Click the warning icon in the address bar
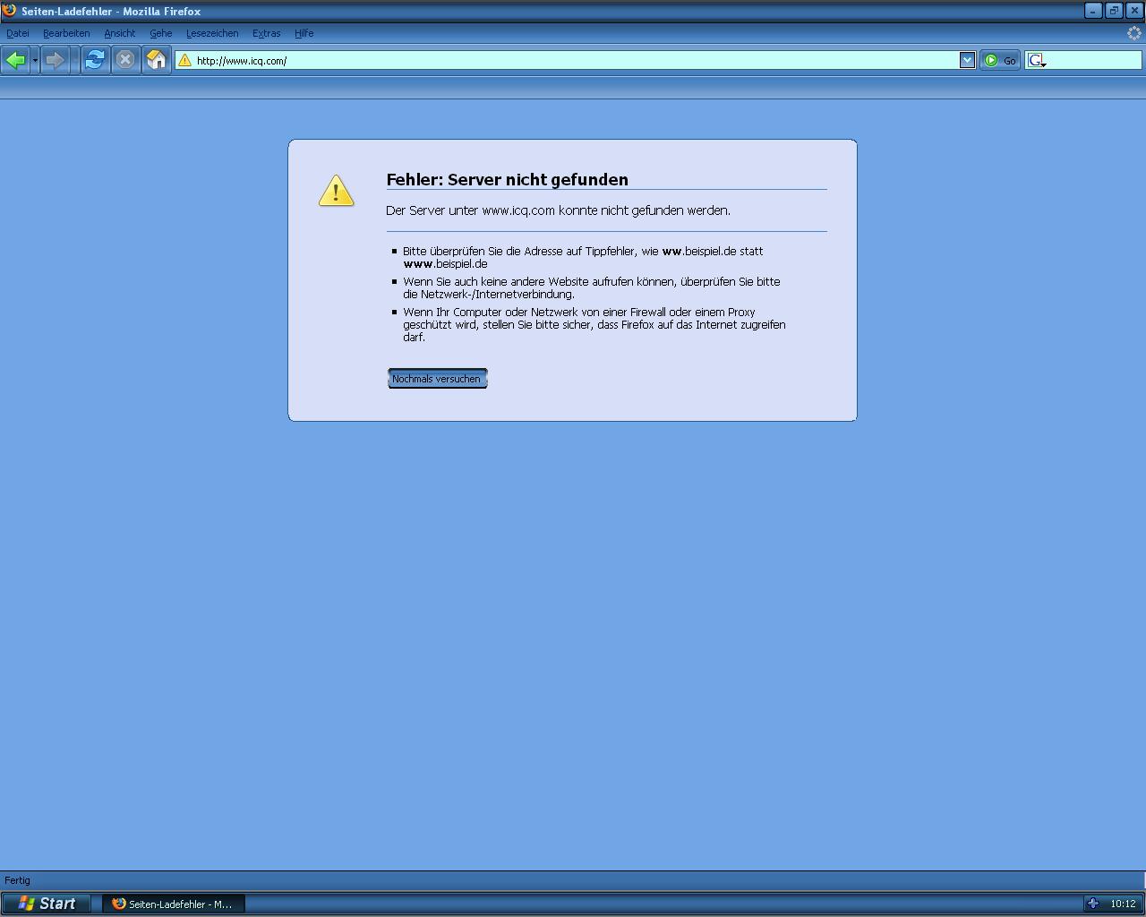 pyautogui.click(x=184, y=60)
